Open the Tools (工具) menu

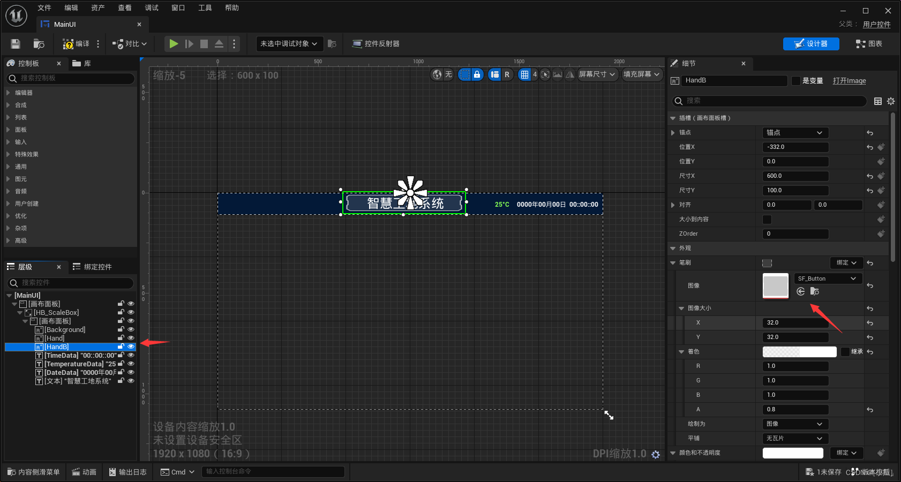[x=205, y=7]
